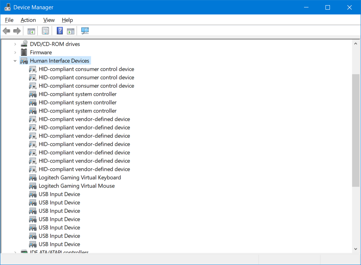Select the first HID-compliant system controller
The height and width of the screenshot is (265, 361).
(77, 94)
